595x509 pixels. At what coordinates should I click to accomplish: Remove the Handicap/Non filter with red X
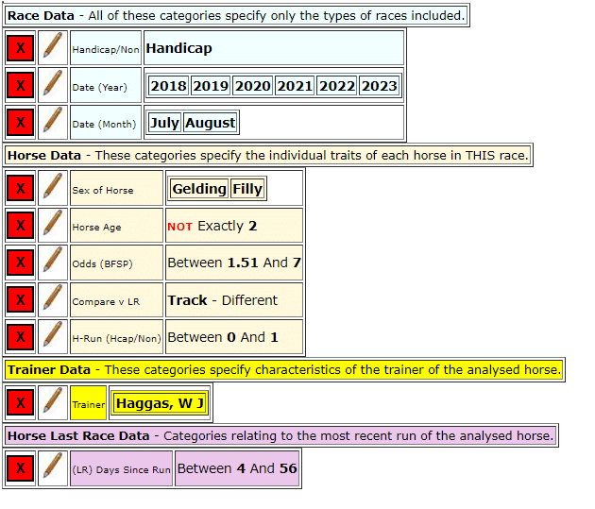click(21, 48)
